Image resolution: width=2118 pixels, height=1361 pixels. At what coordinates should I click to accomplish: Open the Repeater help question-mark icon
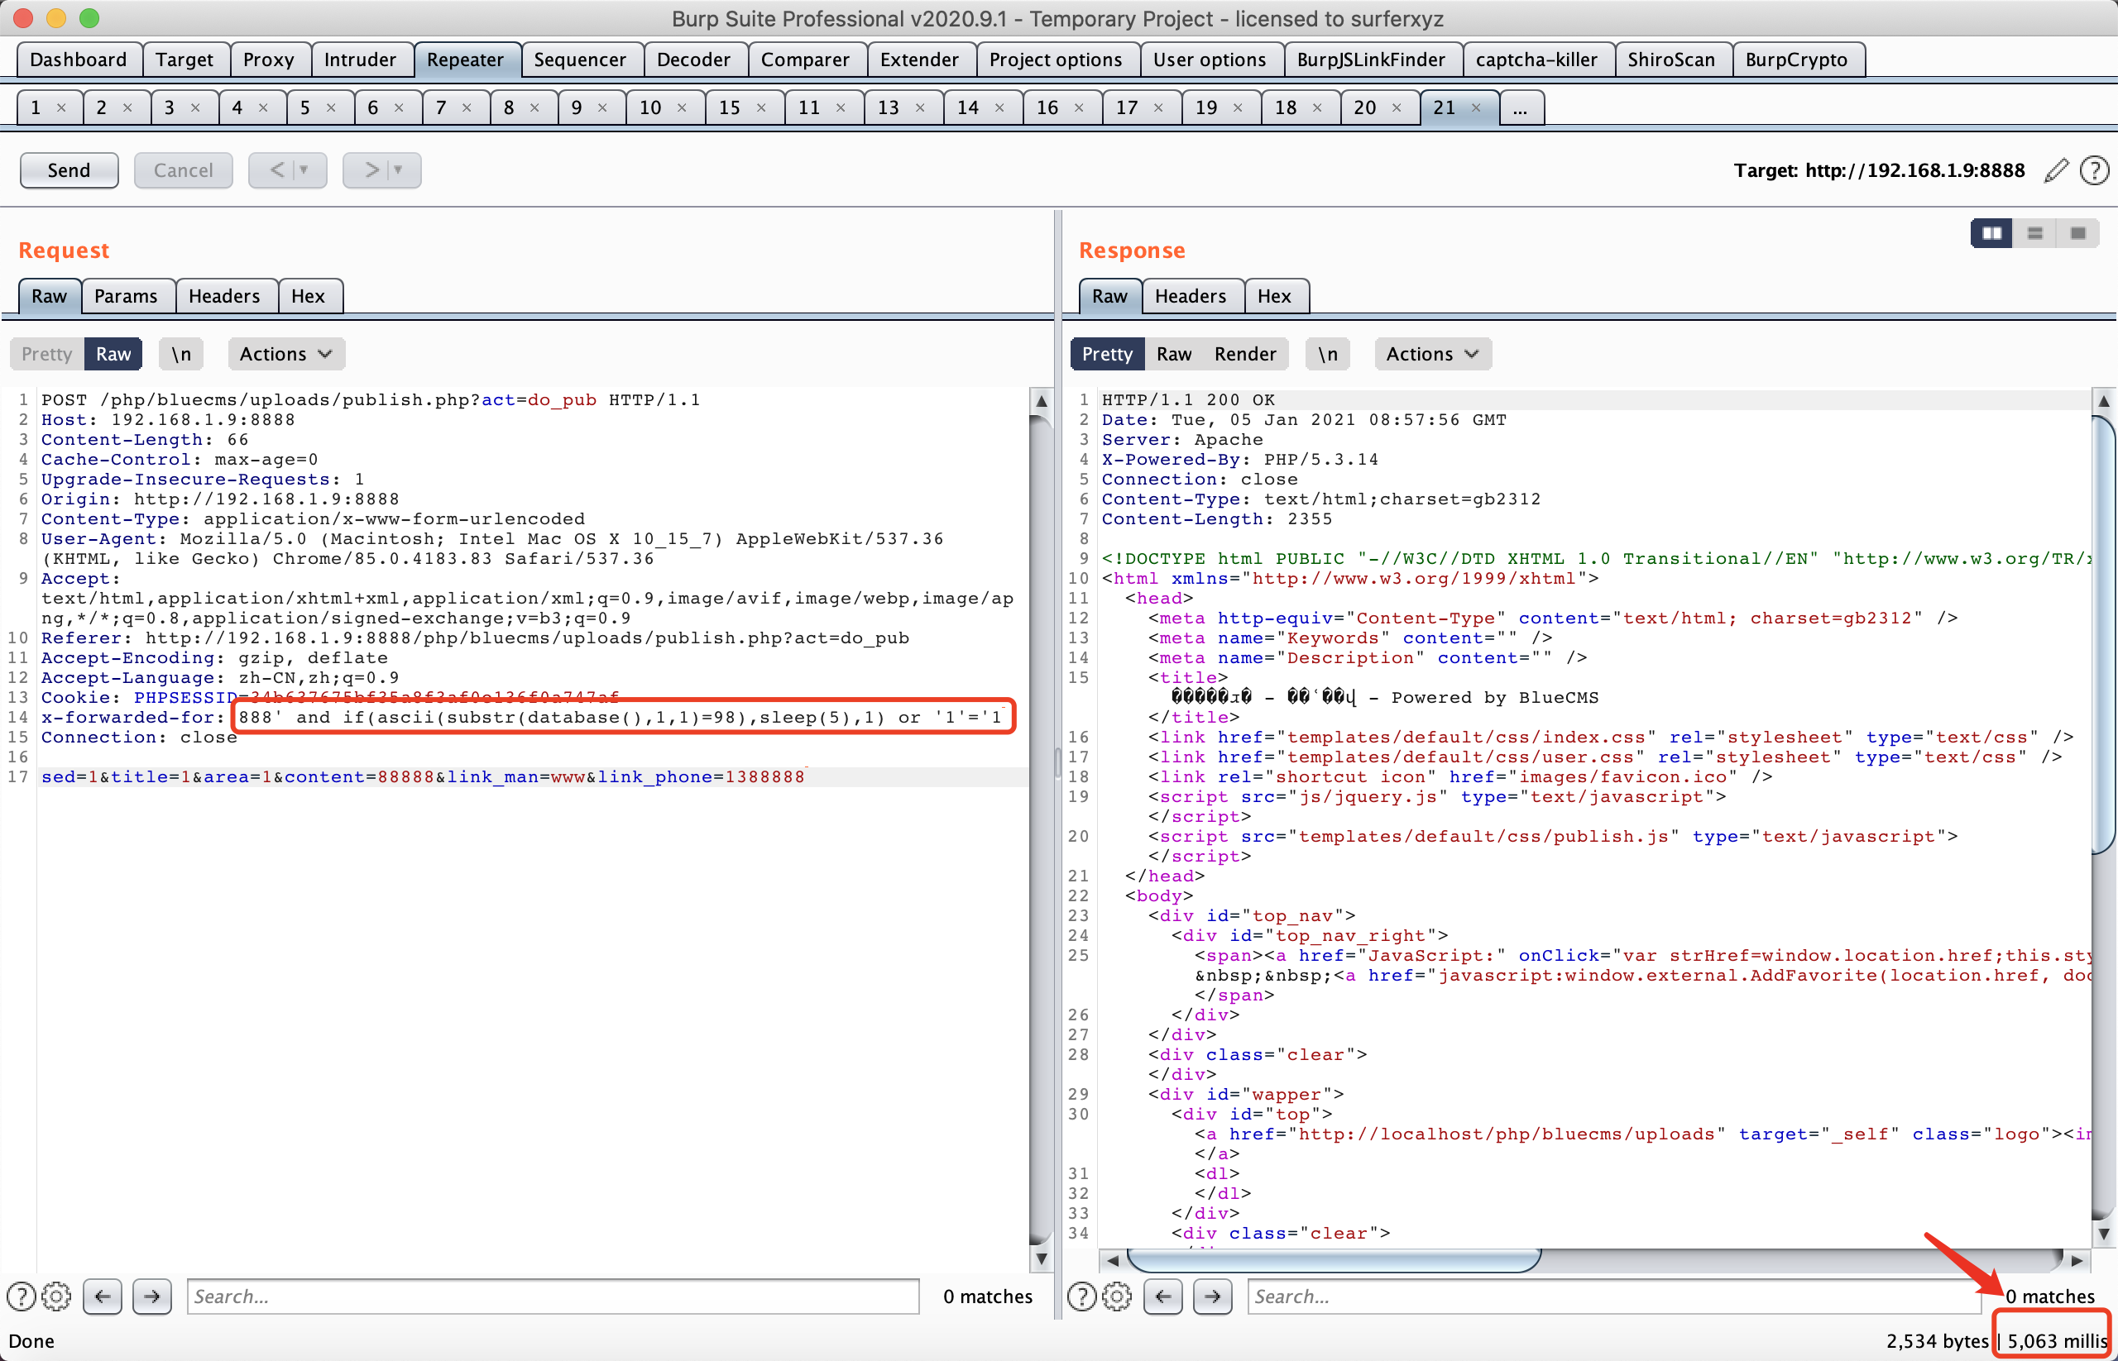click(x=2095, y=170)
